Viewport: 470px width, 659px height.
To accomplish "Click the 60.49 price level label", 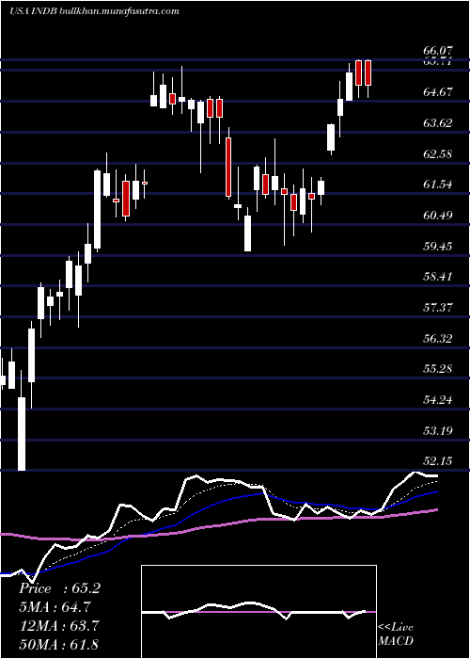I will point(438,216).
